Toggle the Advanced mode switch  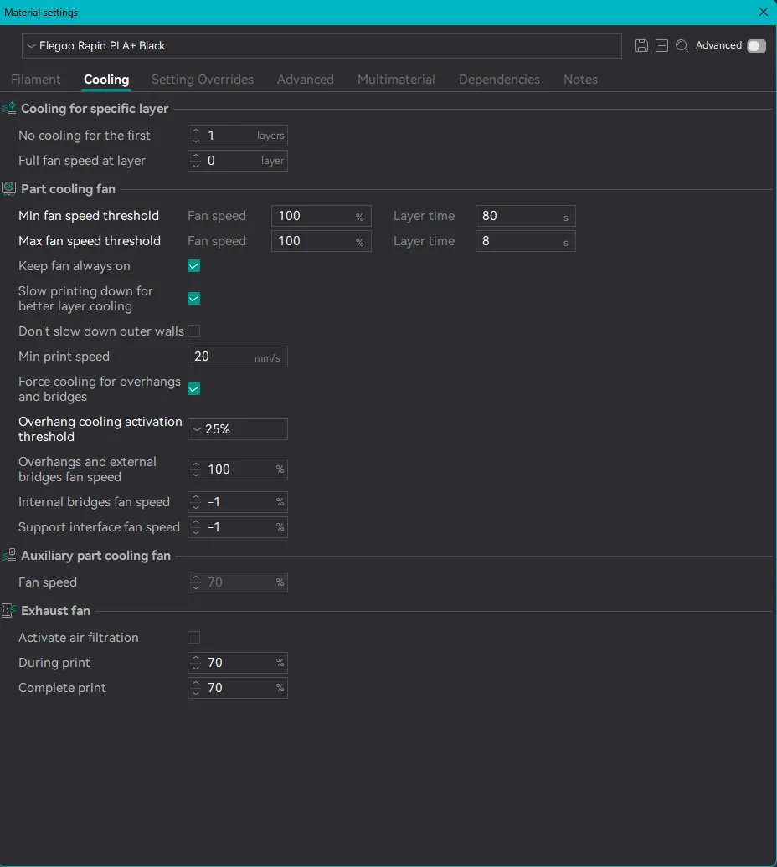click(756, 46)
